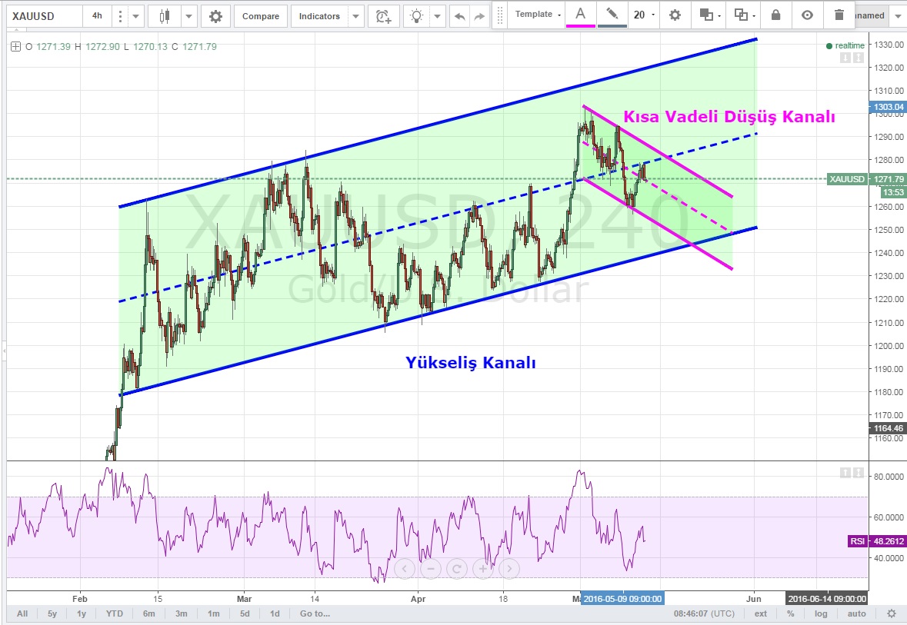Enable percent scale mode

click(790, 613)
